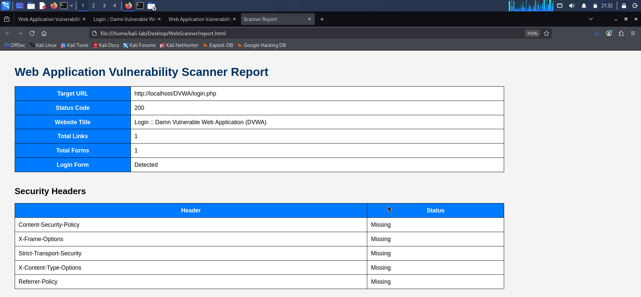Screen dimensions: 641x297
Task: Reset the 110% zoom level
Action: coord(532,33)
